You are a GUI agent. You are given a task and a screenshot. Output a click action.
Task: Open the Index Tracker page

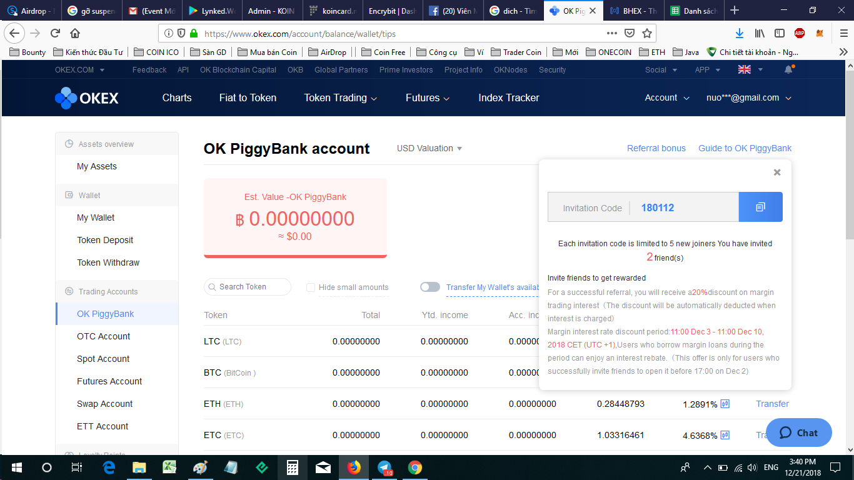click(509, 98)
